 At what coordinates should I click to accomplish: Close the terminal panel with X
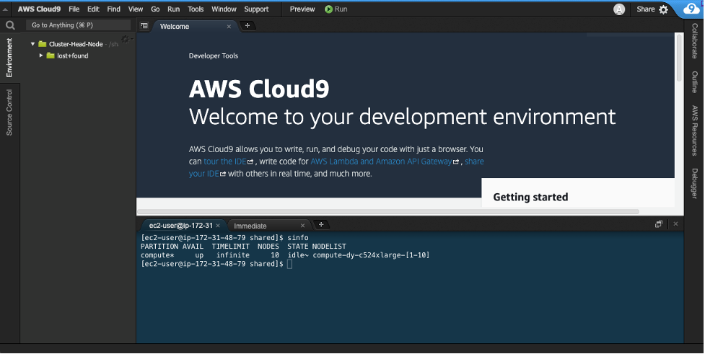675,224
